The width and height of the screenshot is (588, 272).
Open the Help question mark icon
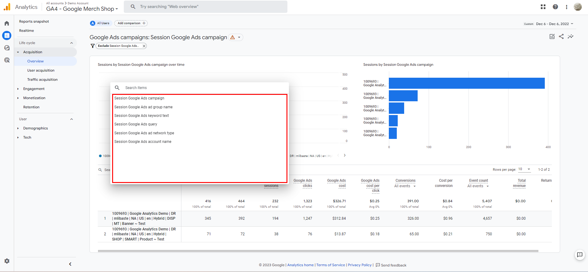555,7
